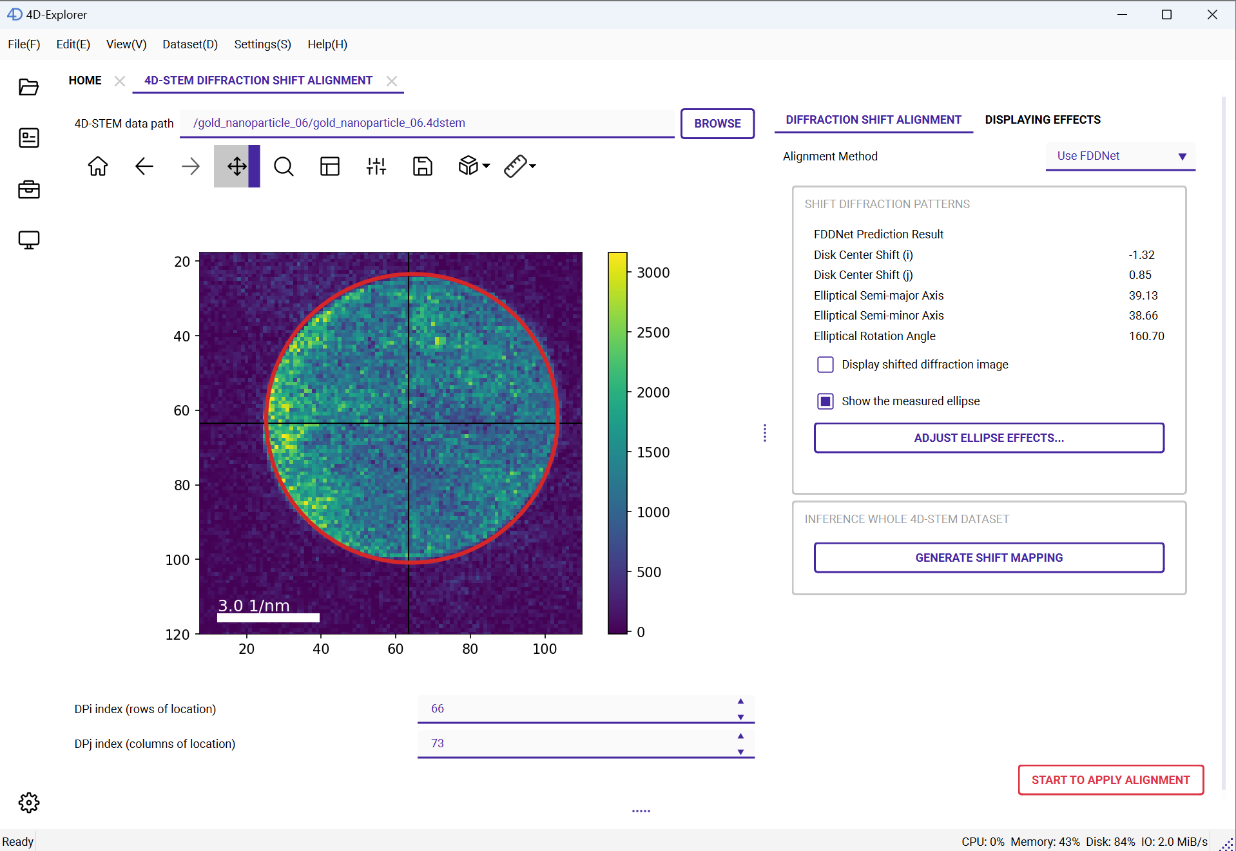Click the 3D cube box icon
This screenshot has width=1236, height=851.
point(468,166)
